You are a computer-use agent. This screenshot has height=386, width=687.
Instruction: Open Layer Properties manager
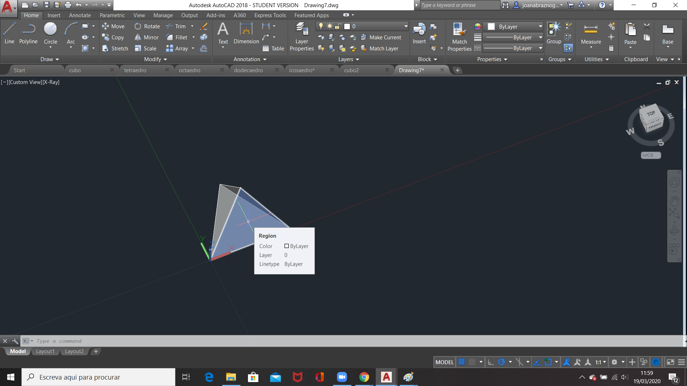302,36
